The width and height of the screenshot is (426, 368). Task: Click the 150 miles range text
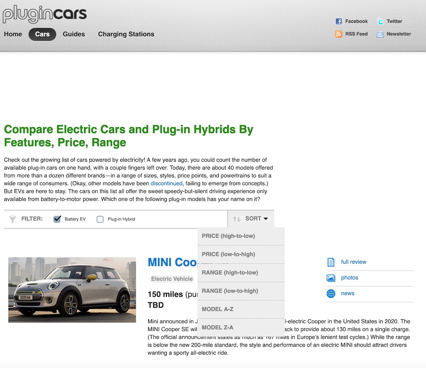(x=165, y=294)
